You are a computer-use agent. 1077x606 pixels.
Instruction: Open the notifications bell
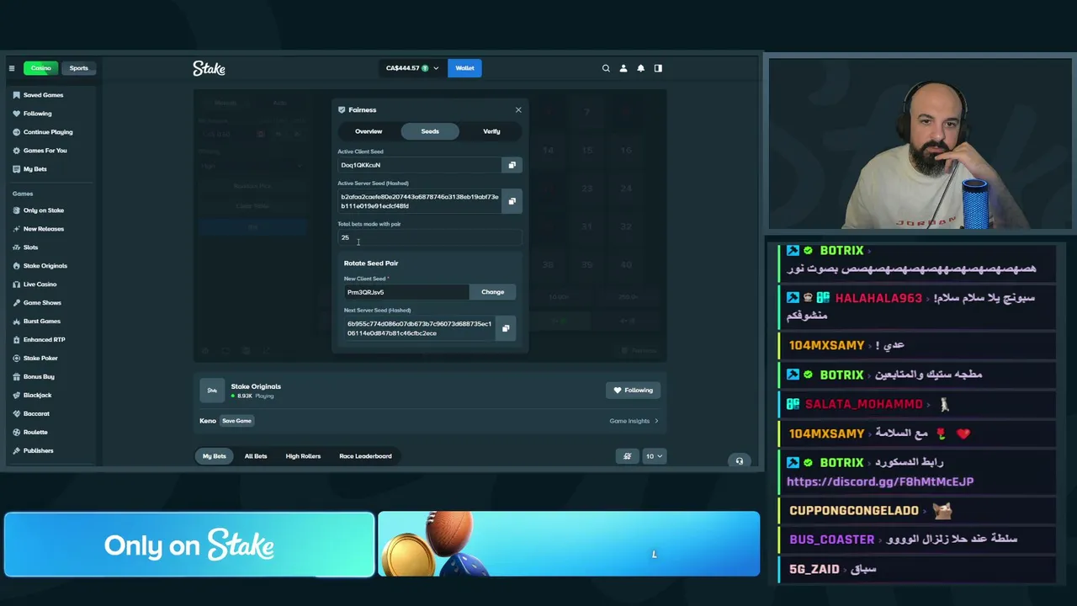coord(641,68)
